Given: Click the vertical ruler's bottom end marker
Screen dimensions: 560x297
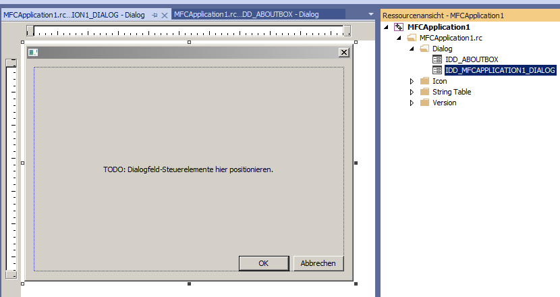Looking at the screenshot, I should click(11, 275).
